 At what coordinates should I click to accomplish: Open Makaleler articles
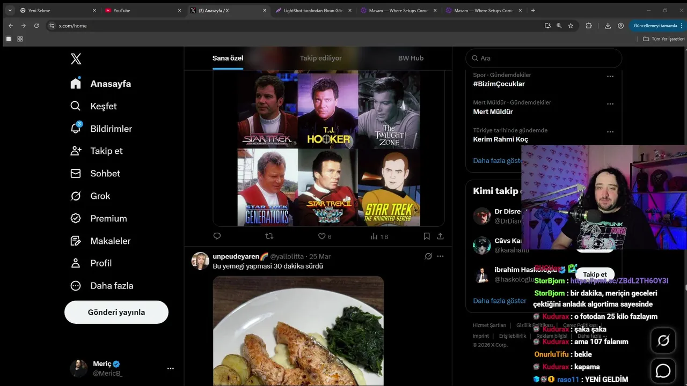coord(100,241)
